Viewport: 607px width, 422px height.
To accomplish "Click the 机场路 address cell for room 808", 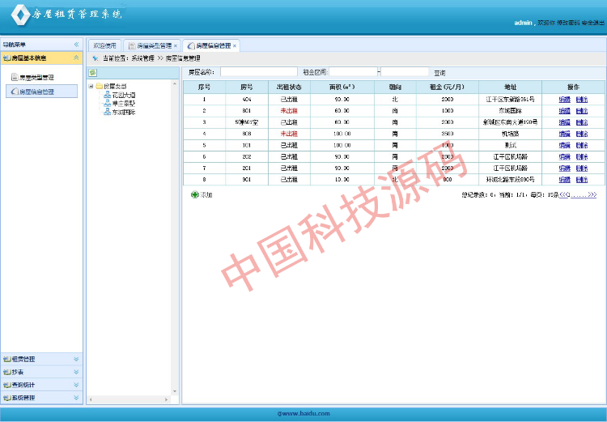I will pyautogui.click(x=510, y=134).
